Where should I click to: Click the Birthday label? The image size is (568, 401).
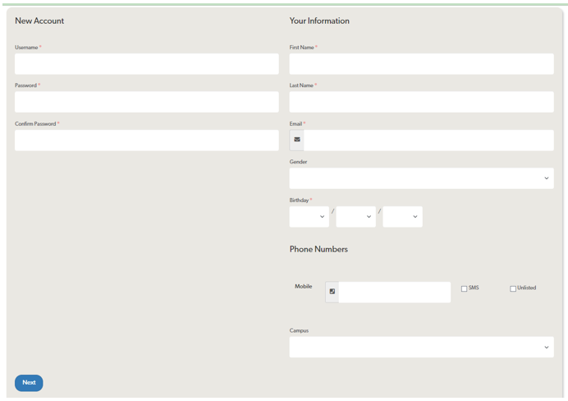tap(299, 200)
